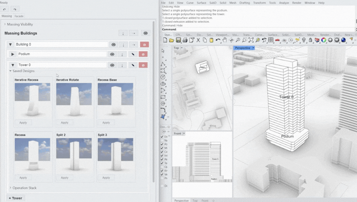Click the Paste clipboard icon
357x202 pixels.
click(211, 40)
